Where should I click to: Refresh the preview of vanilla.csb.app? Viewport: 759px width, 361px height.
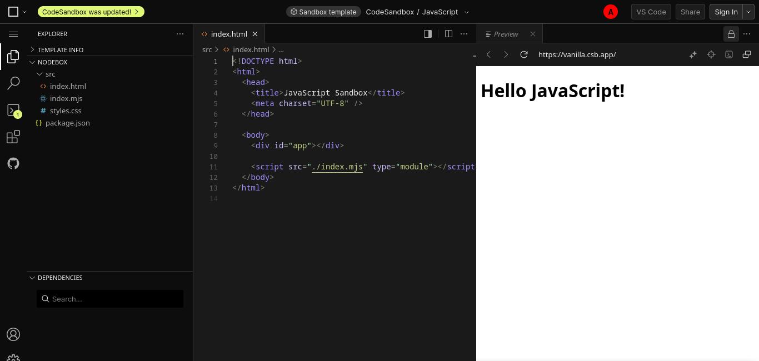pos(524,54)
